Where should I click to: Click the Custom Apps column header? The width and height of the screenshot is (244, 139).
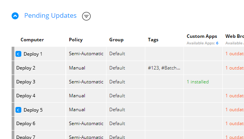click(x=202, y=36)
